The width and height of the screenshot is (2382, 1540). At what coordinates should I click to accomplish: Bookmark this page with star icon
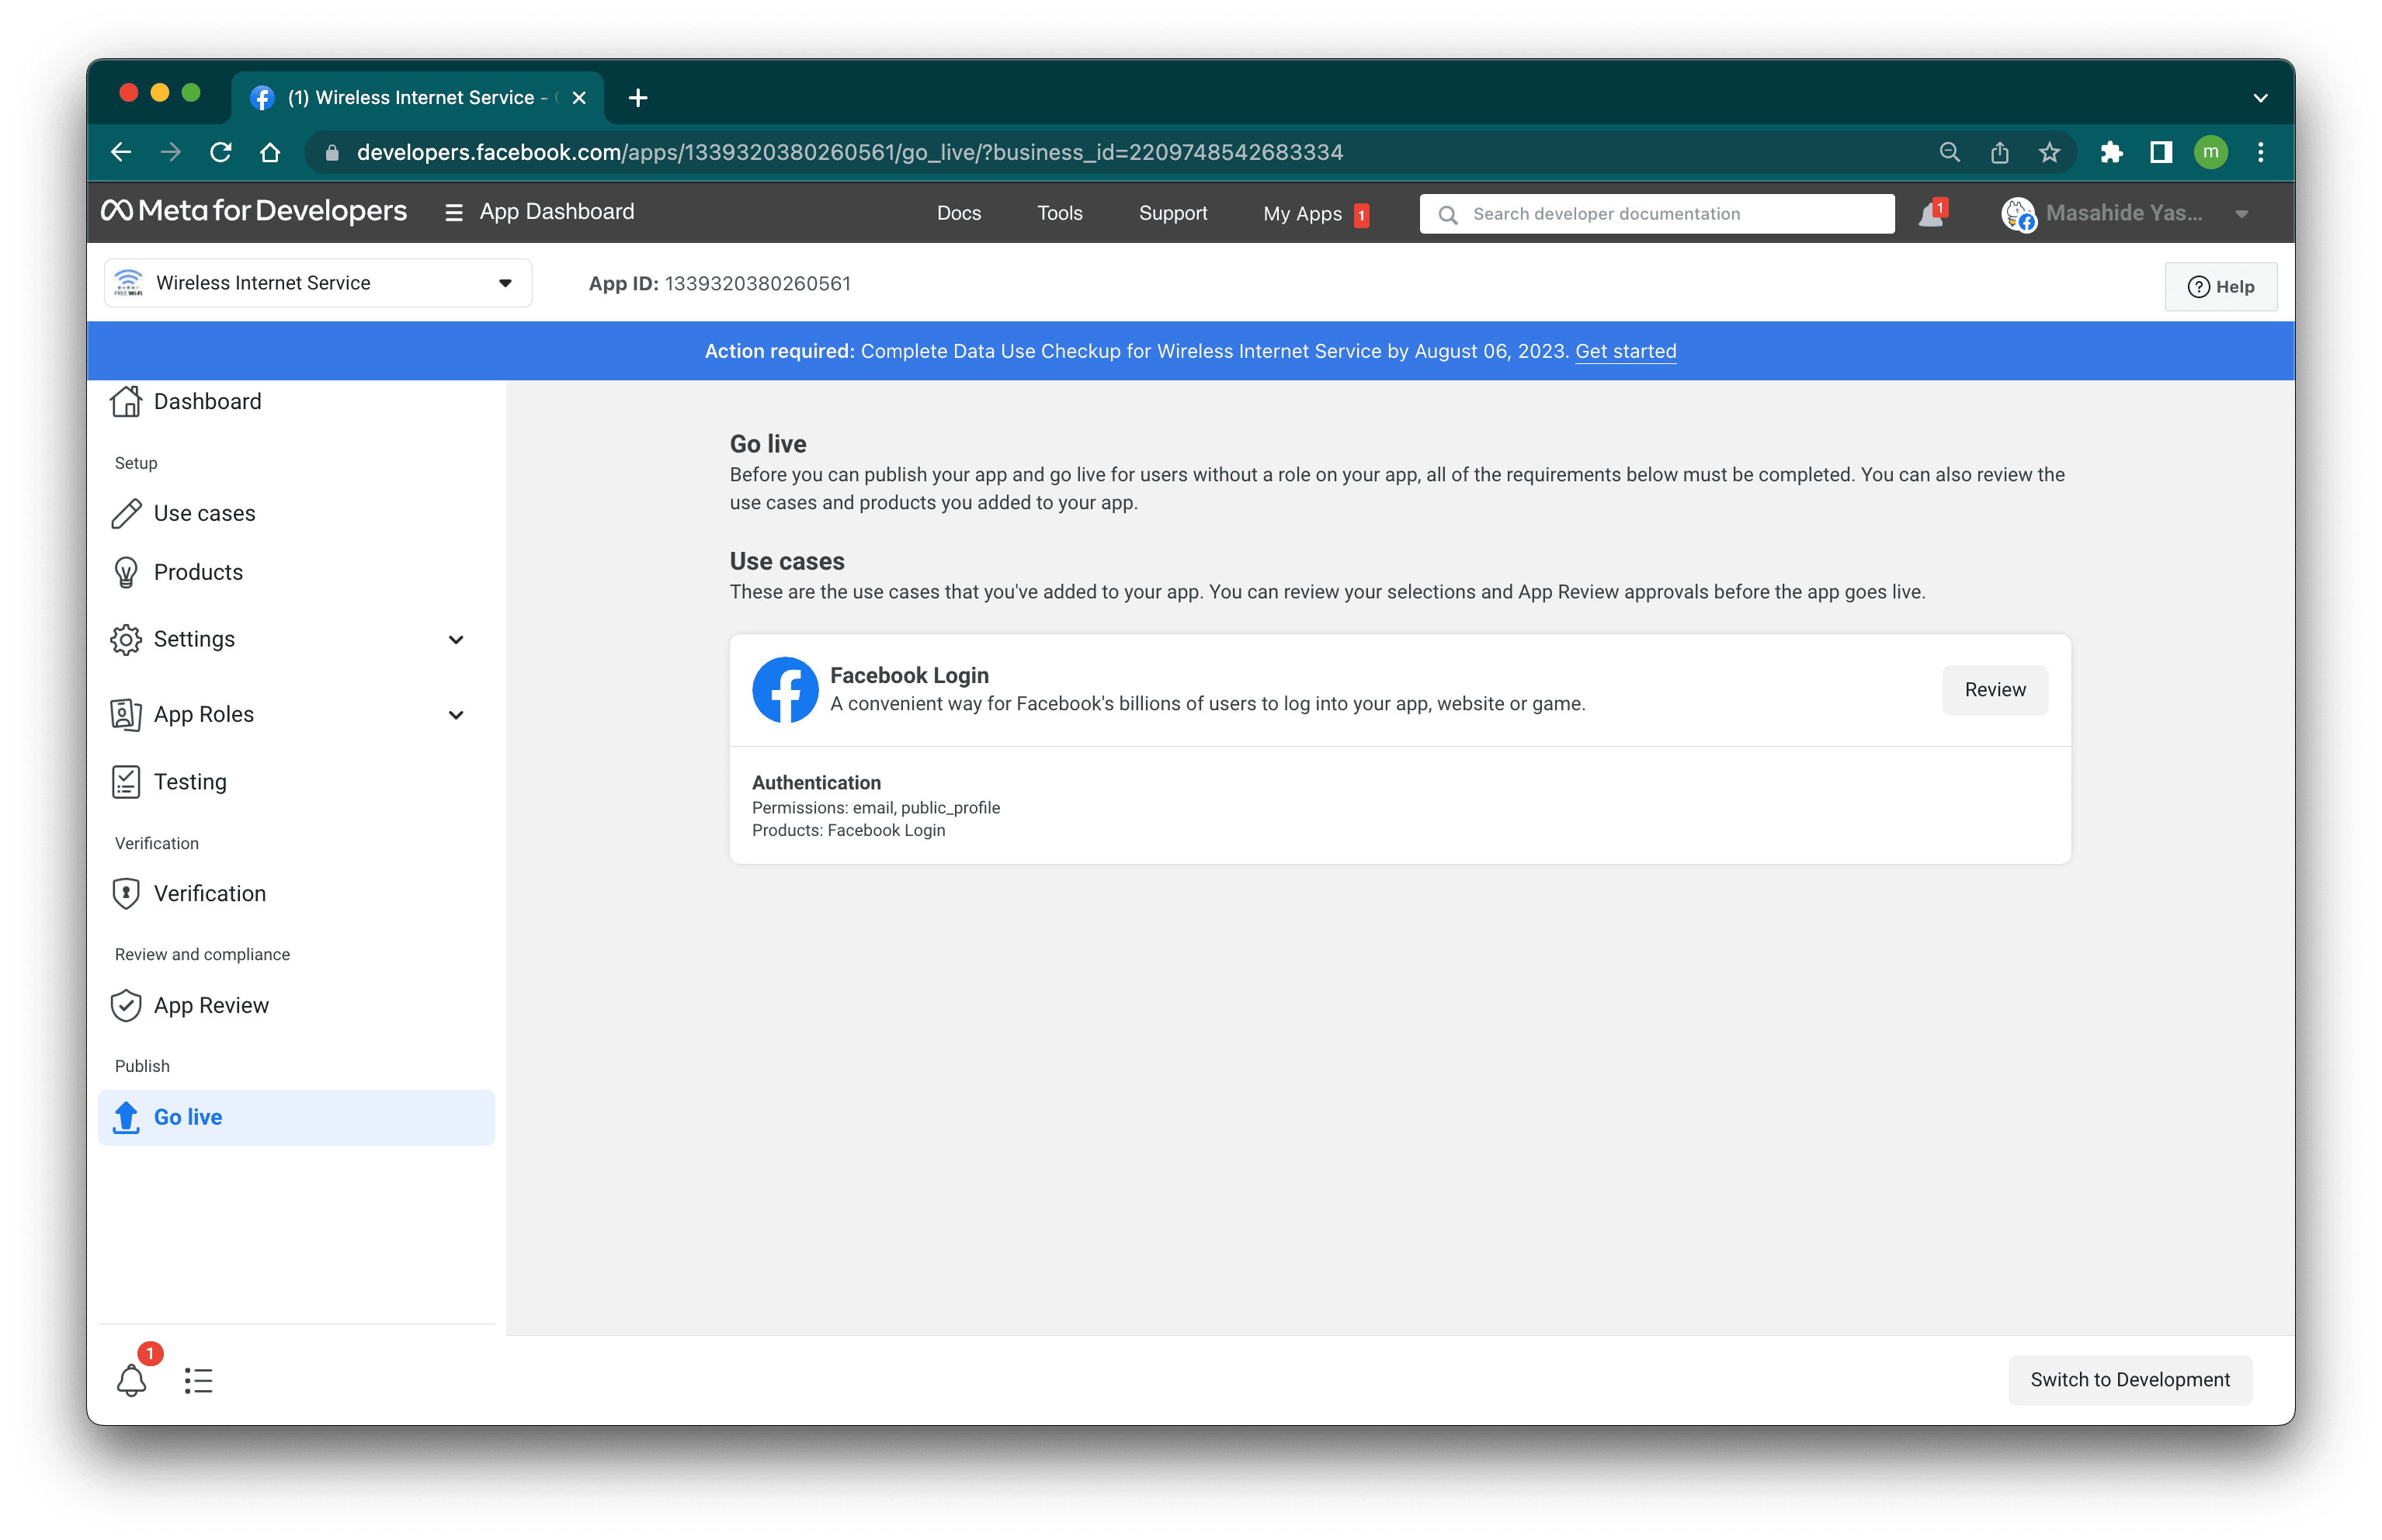pyautogui.click(x=2049, y=152)
